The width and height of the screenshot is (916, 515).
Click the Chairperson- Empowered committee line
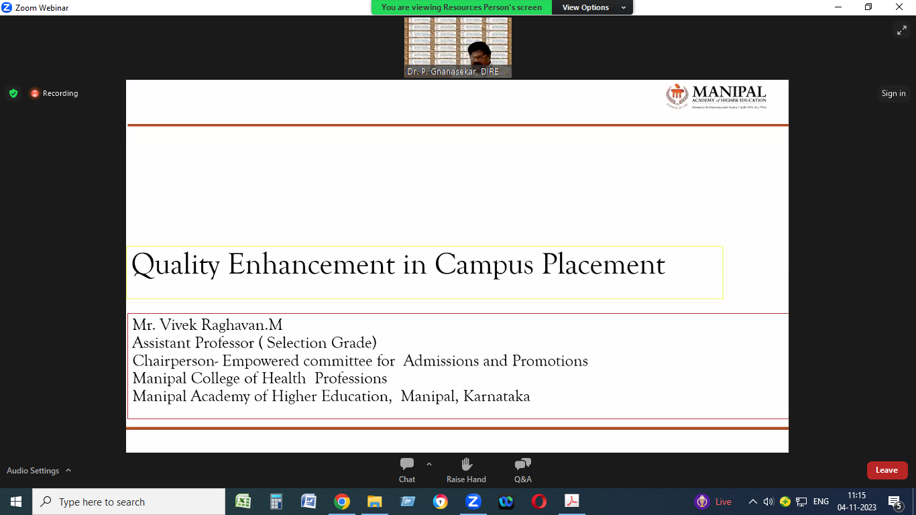(360, 361)
